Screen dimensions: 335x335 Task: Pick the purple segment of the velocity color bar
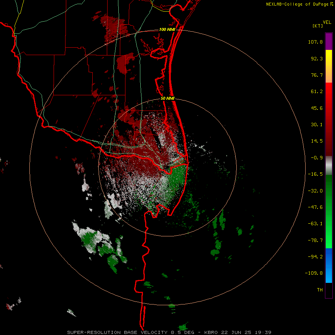coord(329,41)
